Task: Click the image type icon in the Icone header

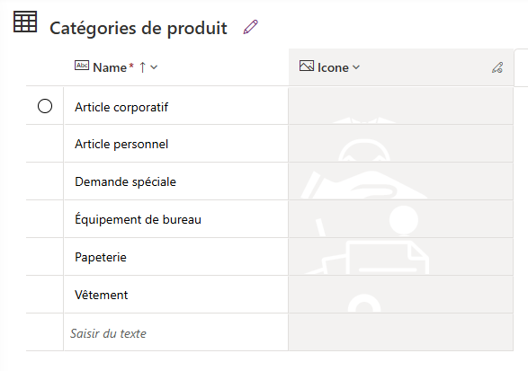Action: pos(307,66)
